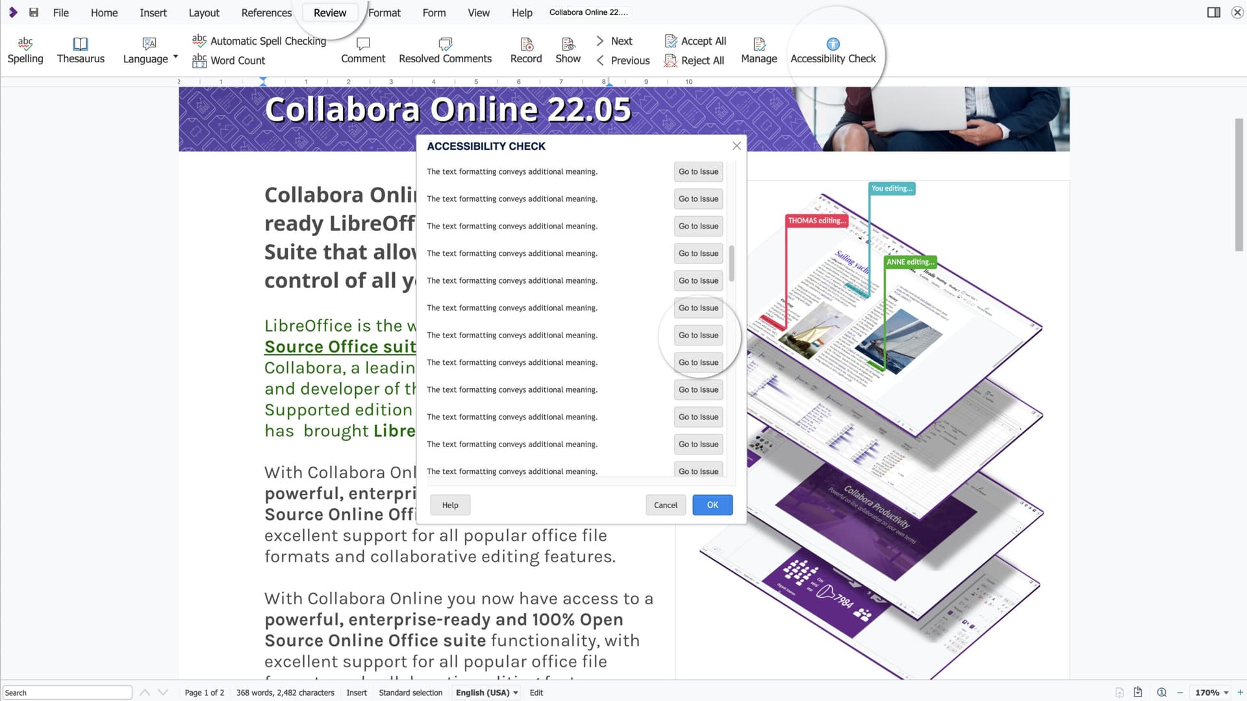The width and height of the screenshot is (1247, 701).
Task: Launch the Accessibility Check tool
Action: point(833,50)
